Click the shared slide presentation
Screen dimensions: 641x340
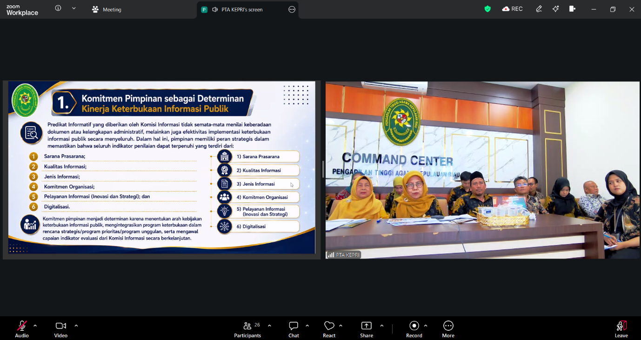(x=161, y=167)
